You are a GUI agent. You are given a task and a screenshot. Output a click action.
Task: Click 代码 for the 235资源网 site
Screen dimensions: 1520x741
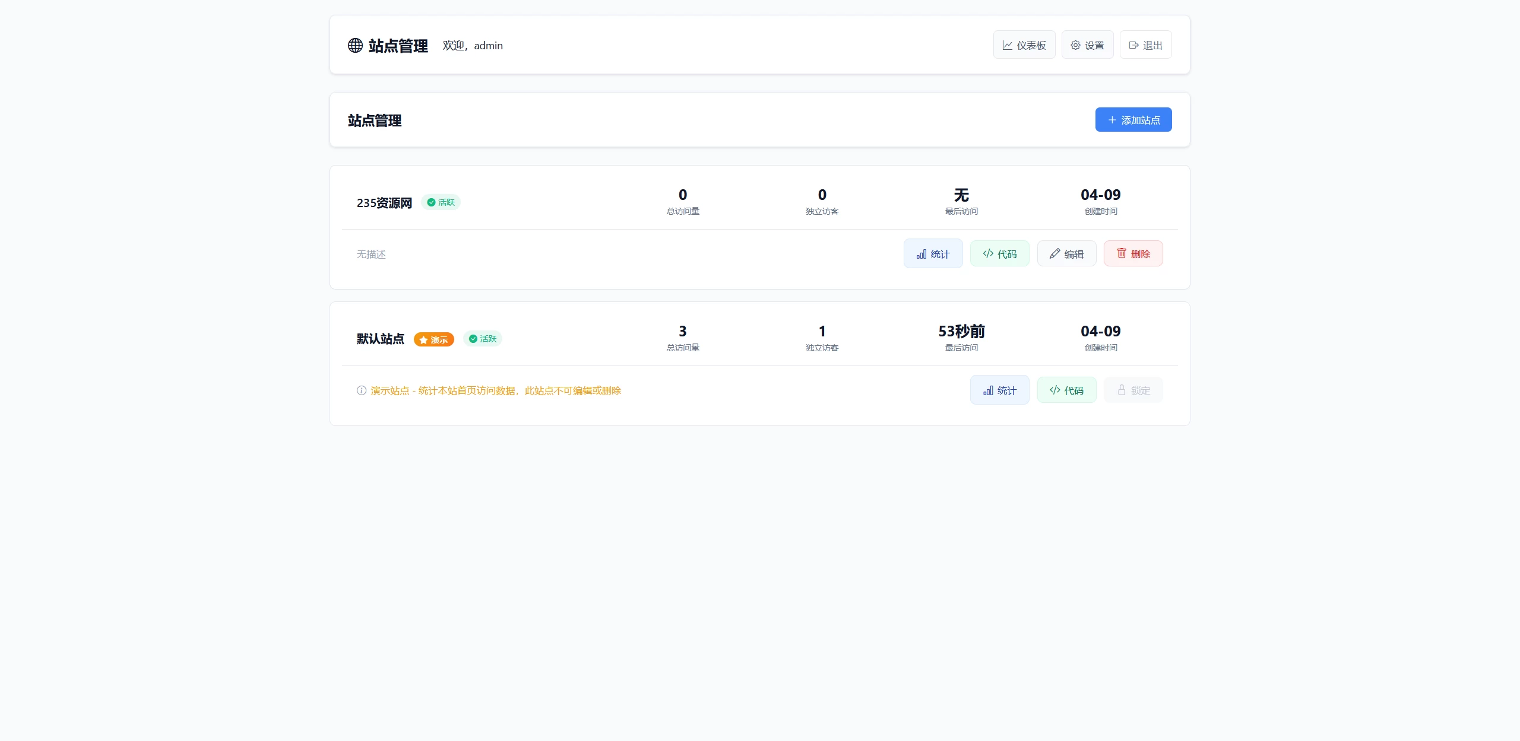[x=1000, y=253]
